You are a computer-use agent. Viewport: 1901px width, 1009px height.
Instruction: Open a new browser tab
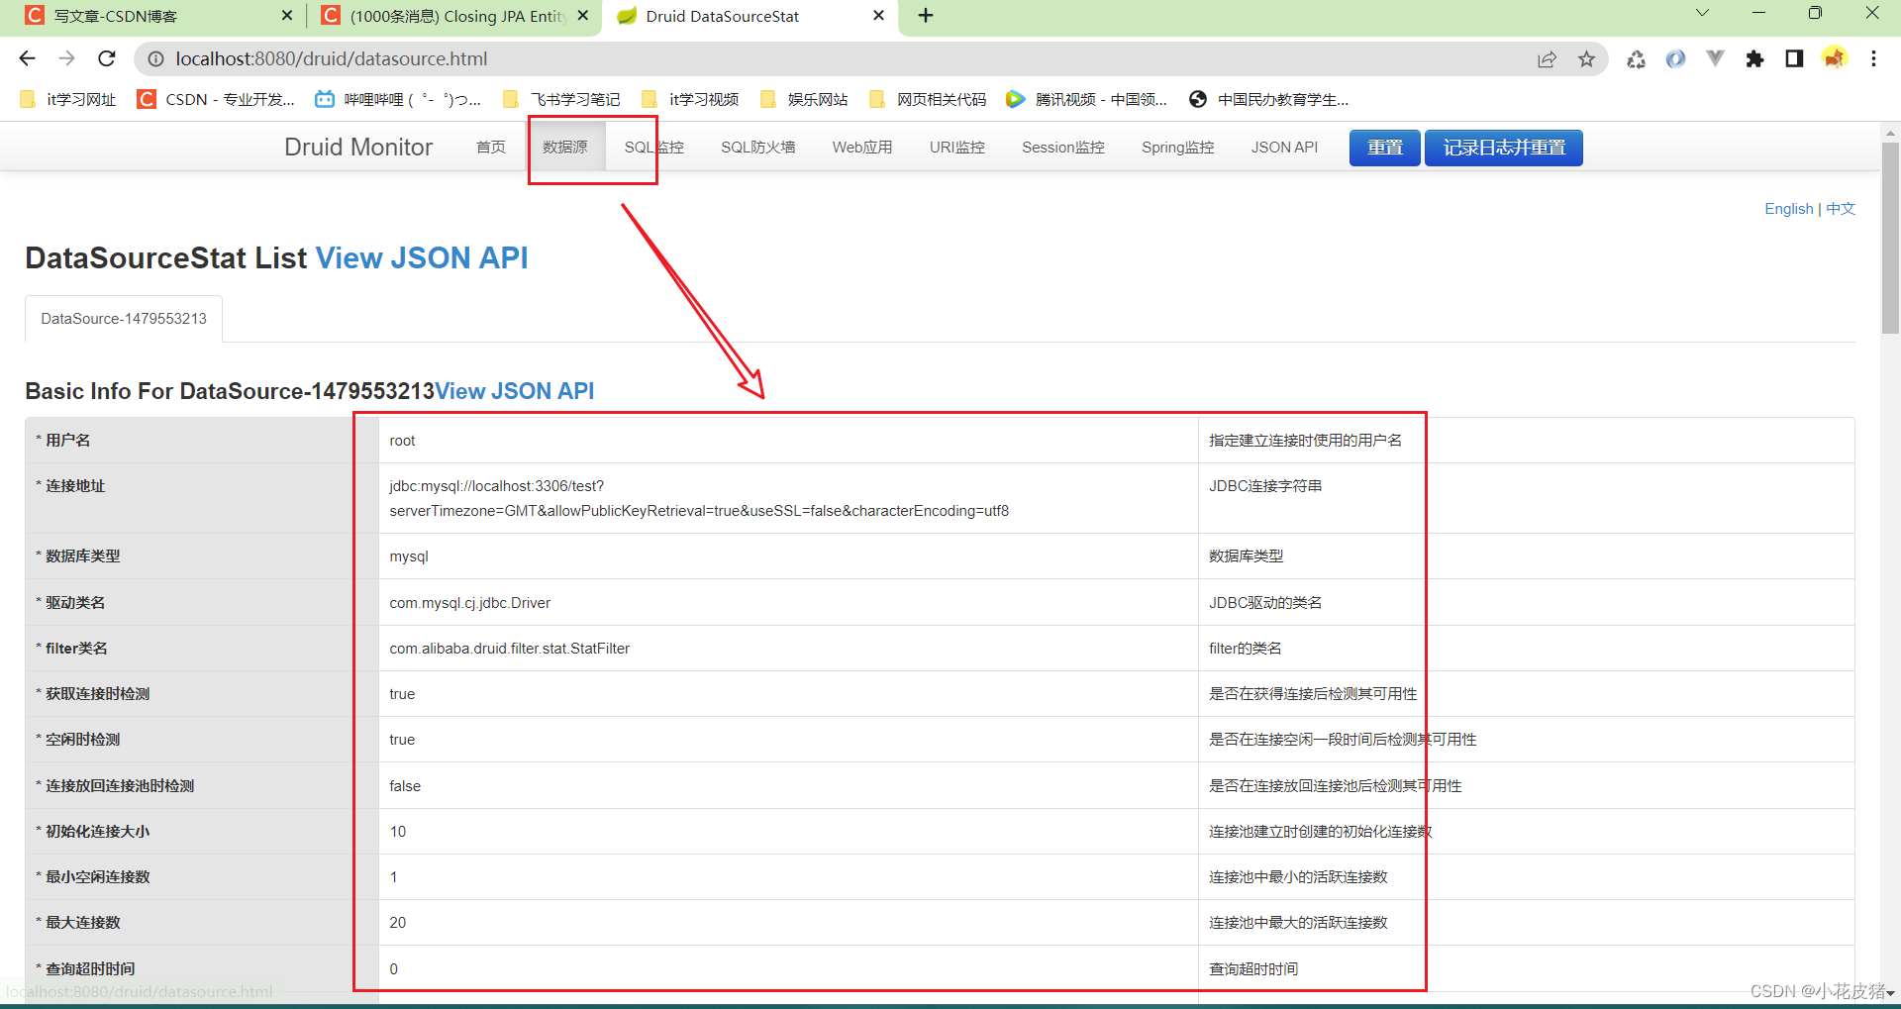[x=926, y=16]
